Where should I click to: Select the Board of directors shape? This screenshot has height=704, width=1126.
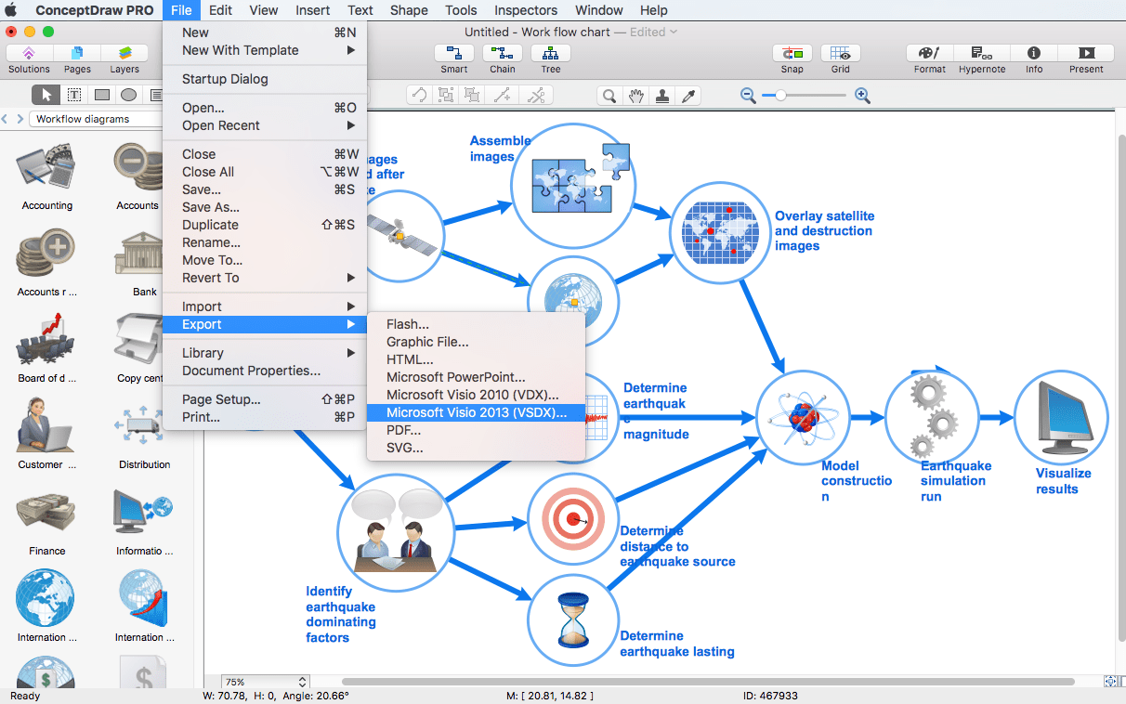(x=46, y=348)
